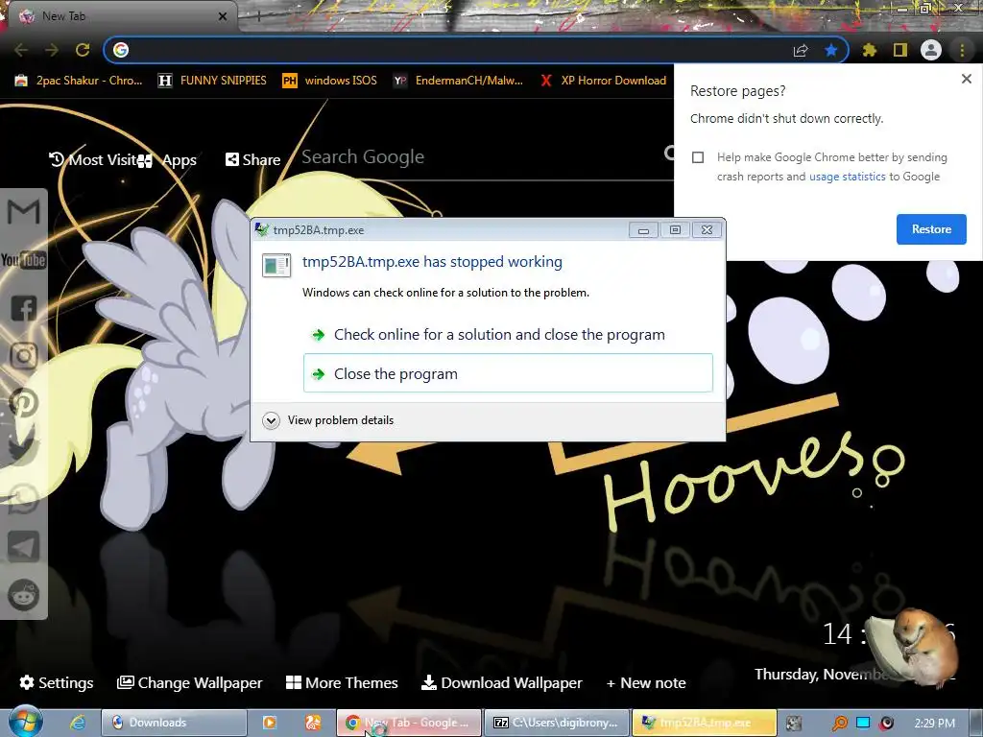Open Reddit from the left sidebar
The height and width of the screenshot is (737, 983).
(x=24, y=595)
